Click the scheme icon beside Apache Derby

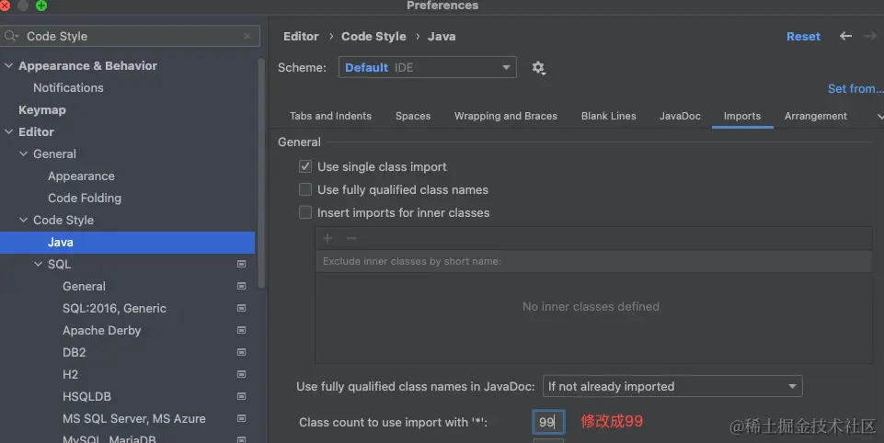(x=241, y=330)
